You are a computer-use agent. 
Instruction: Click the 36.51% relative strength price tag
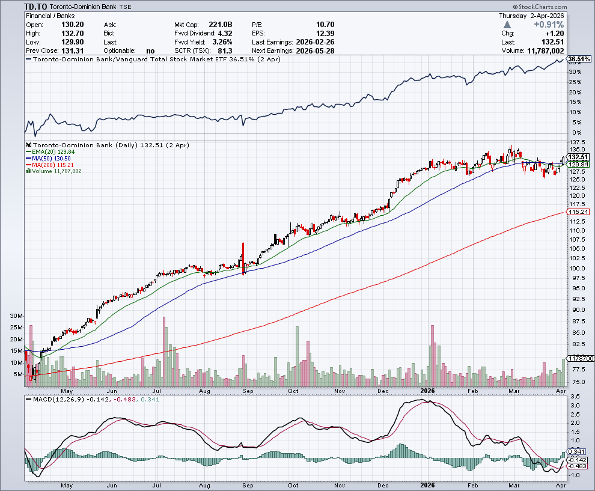[579, 59]
